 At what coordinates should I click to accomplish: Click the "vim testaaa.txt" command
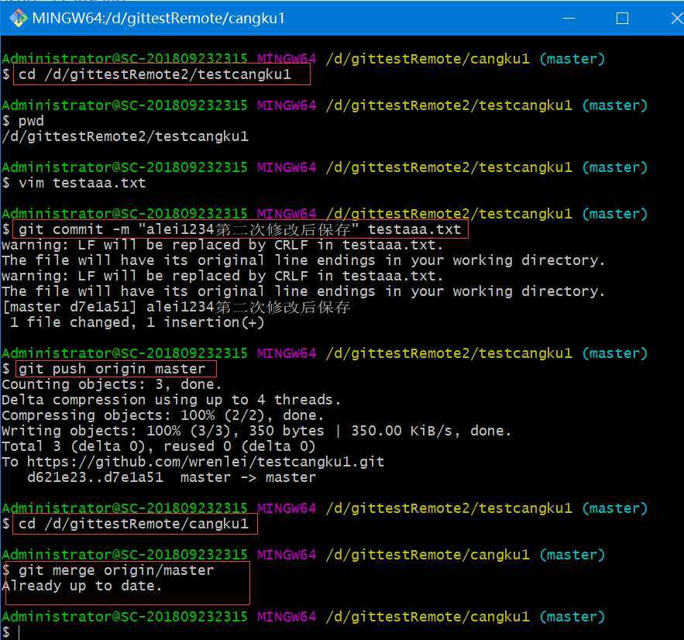tap(82, 183)
